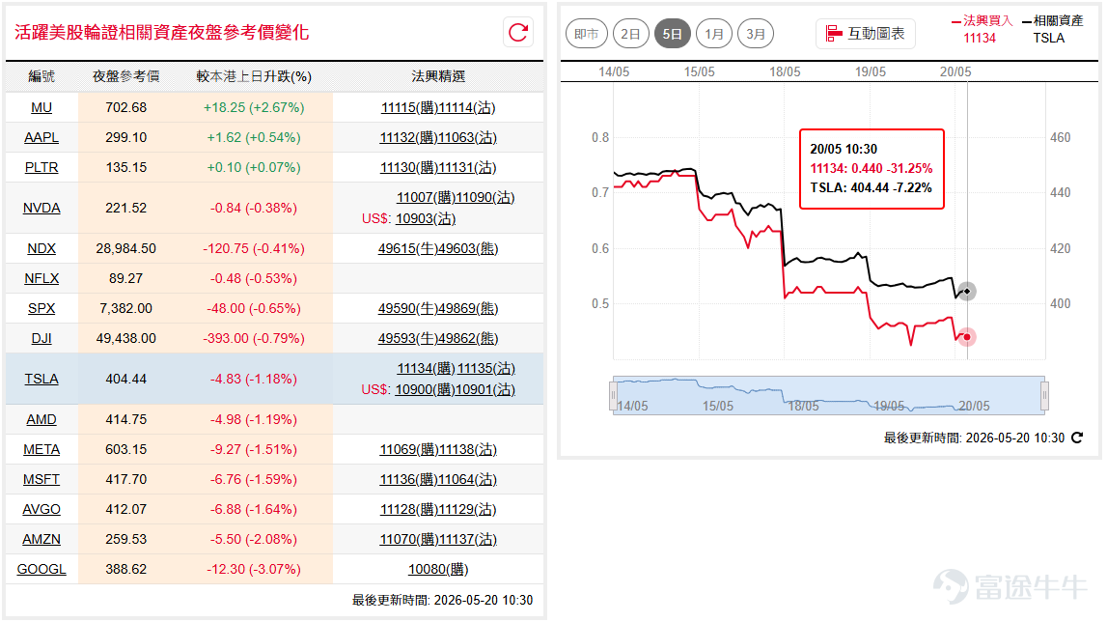
Task: Open the AMD ticker link
Action: 42,420
